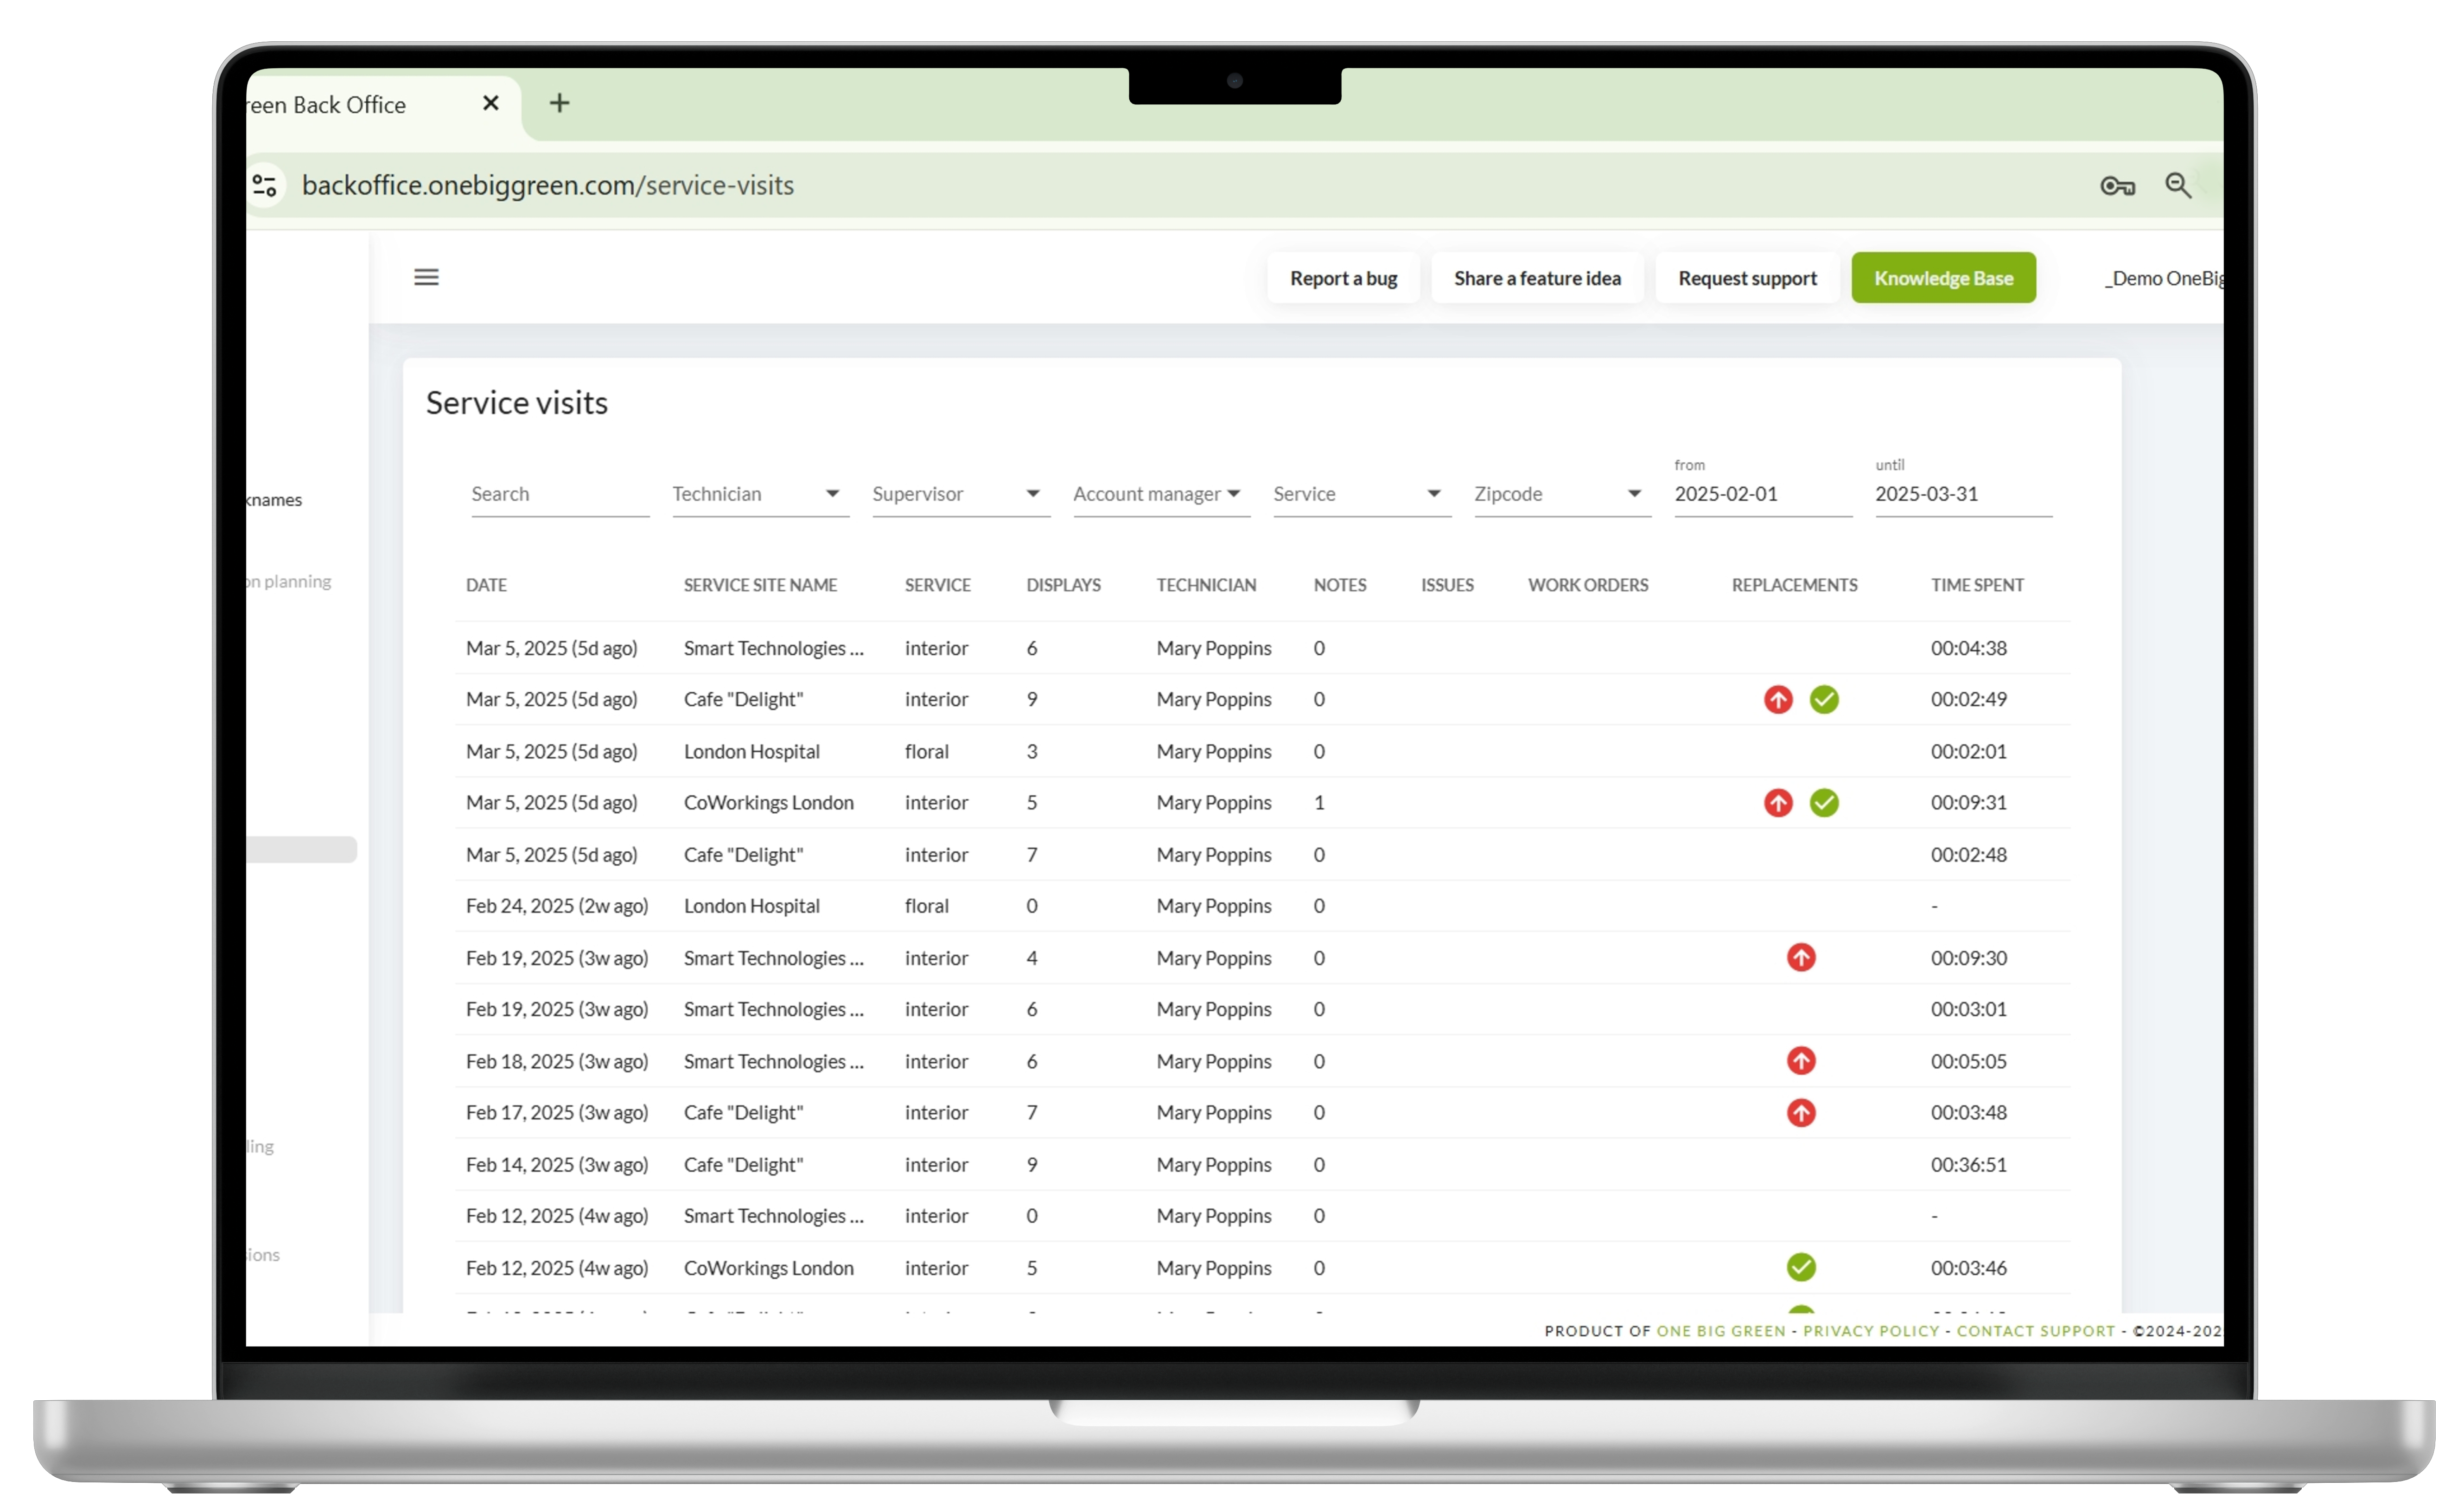Sort by the DISPLAYS column header
This screenshot has height=1506, width=2464.
click(x=1063, y=585)
